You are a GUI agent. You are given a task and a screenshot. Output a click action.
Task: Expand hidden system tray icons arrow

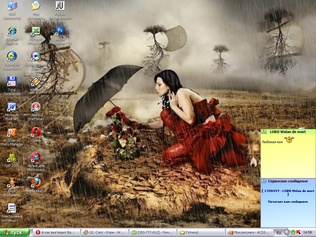(x=287, y=232)
